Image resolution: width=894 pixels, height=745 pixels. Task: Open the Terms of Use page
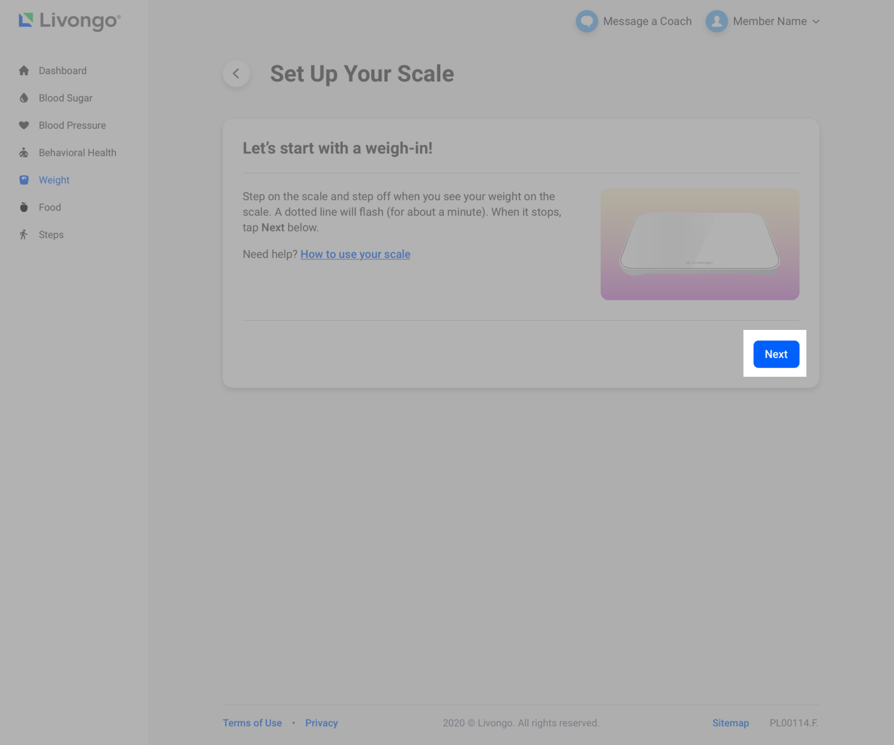tap(252, 723)
